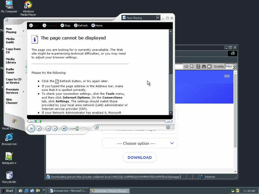The width and height of the screenshot is (259, 194).
Task: Select the Radio Tuner tab
Action: tap(10, 71)
